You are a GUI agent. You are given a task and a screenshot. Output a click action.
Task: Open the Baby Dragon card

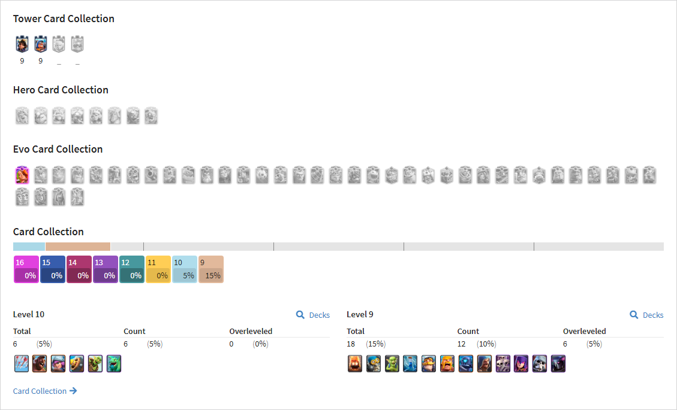pyautogui.click(x=114, y=363)
